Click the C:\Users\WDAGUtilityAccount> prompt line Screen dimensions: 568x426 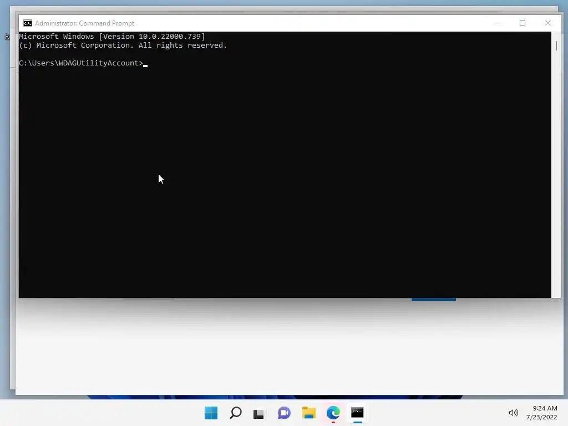pyautogui.click(x=81, y=63)
